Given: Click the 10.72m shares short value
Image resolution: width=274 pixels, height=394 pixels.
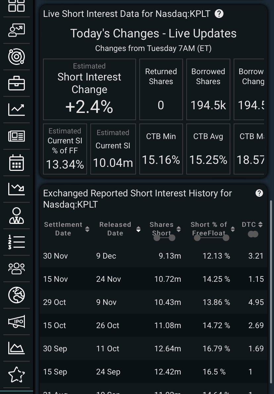Looking at the screenshot, I should 168,279.
